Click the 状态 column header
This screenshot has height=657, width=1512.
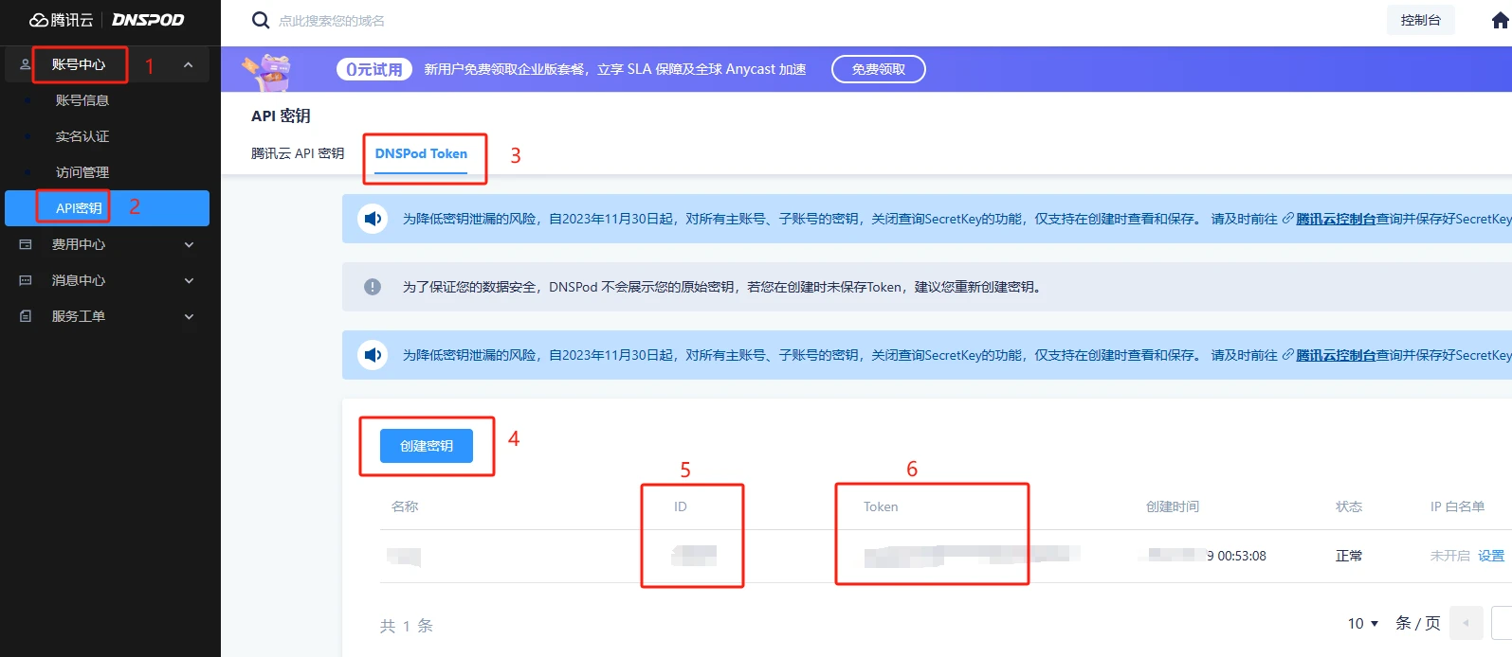tap(1349, 506)
